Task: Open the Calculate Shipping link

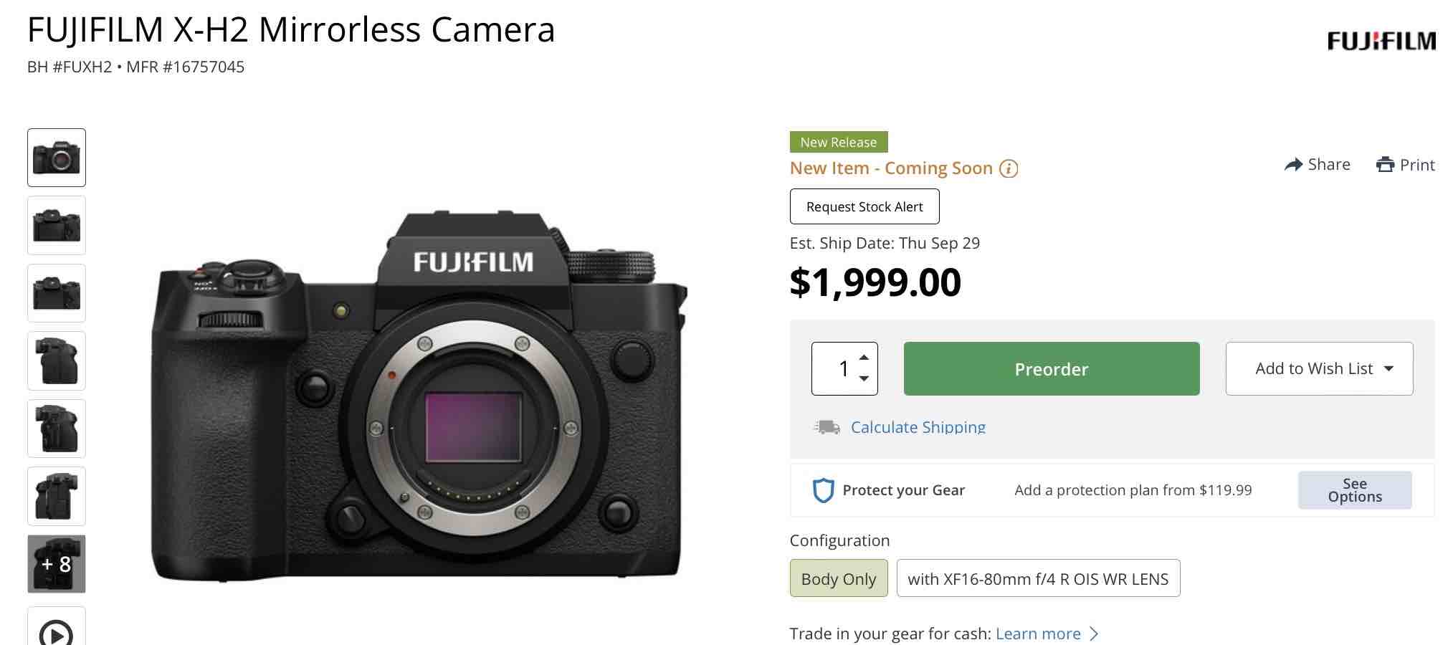Action: point(918,427)
